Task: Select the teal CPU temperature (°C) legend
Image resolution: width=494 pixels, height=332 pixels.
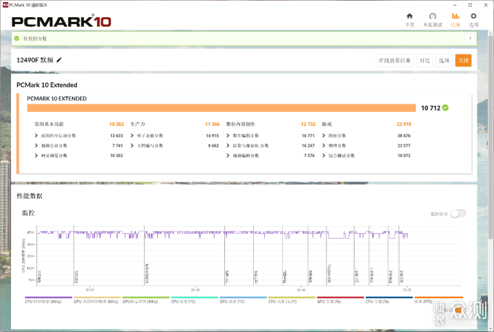Action: 194,300
